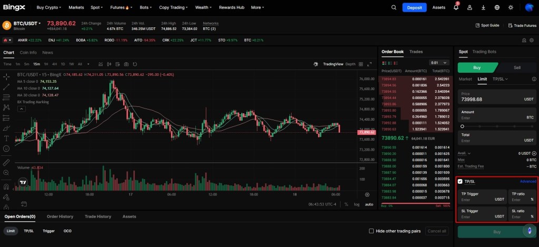Image resolution: width=539 pixels, height=247 pixels.
Task: Open the multi-chart grid layout icon
Action: coord(361,64)
